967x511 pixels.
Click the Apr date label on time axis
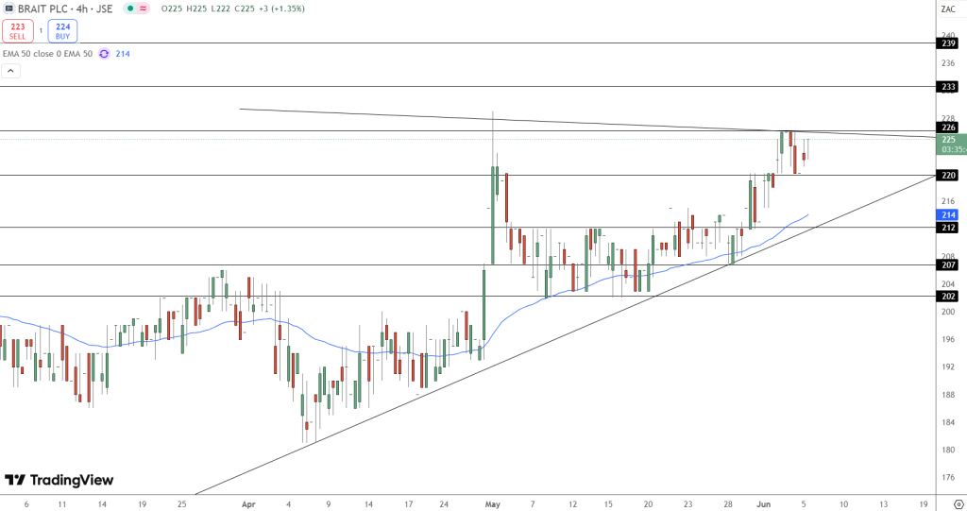pos(248,504)
